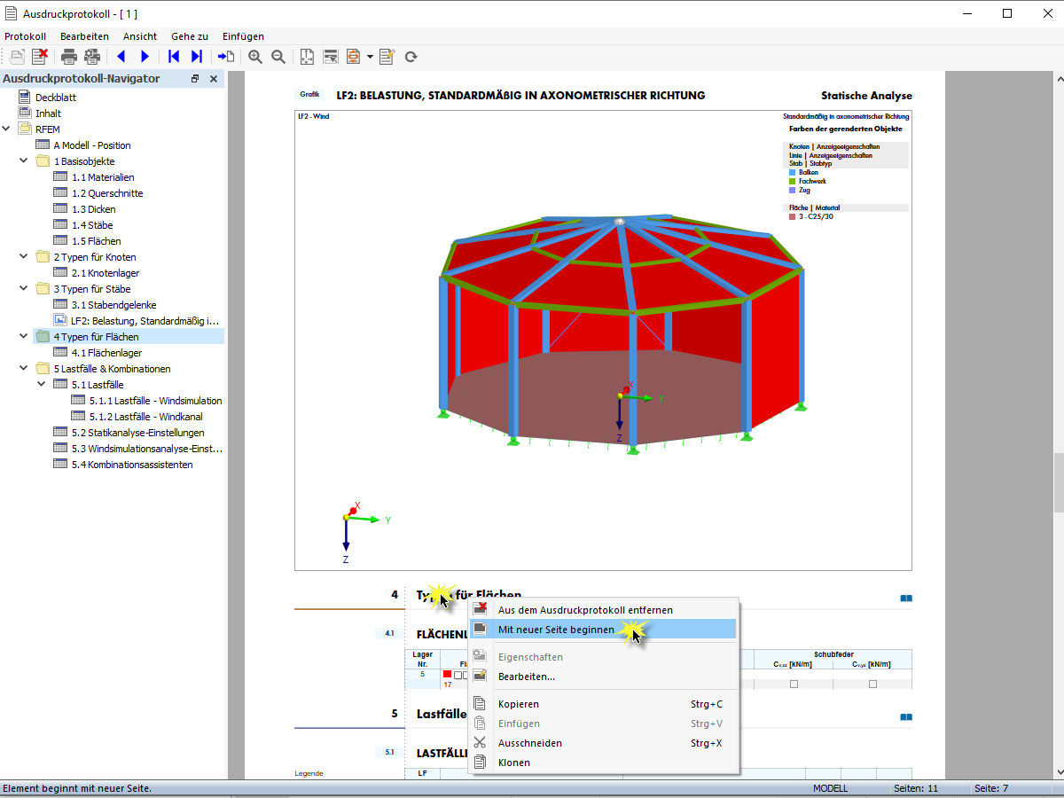Select 'Bearbeiten...' in the context menu

tap(603, 677)
